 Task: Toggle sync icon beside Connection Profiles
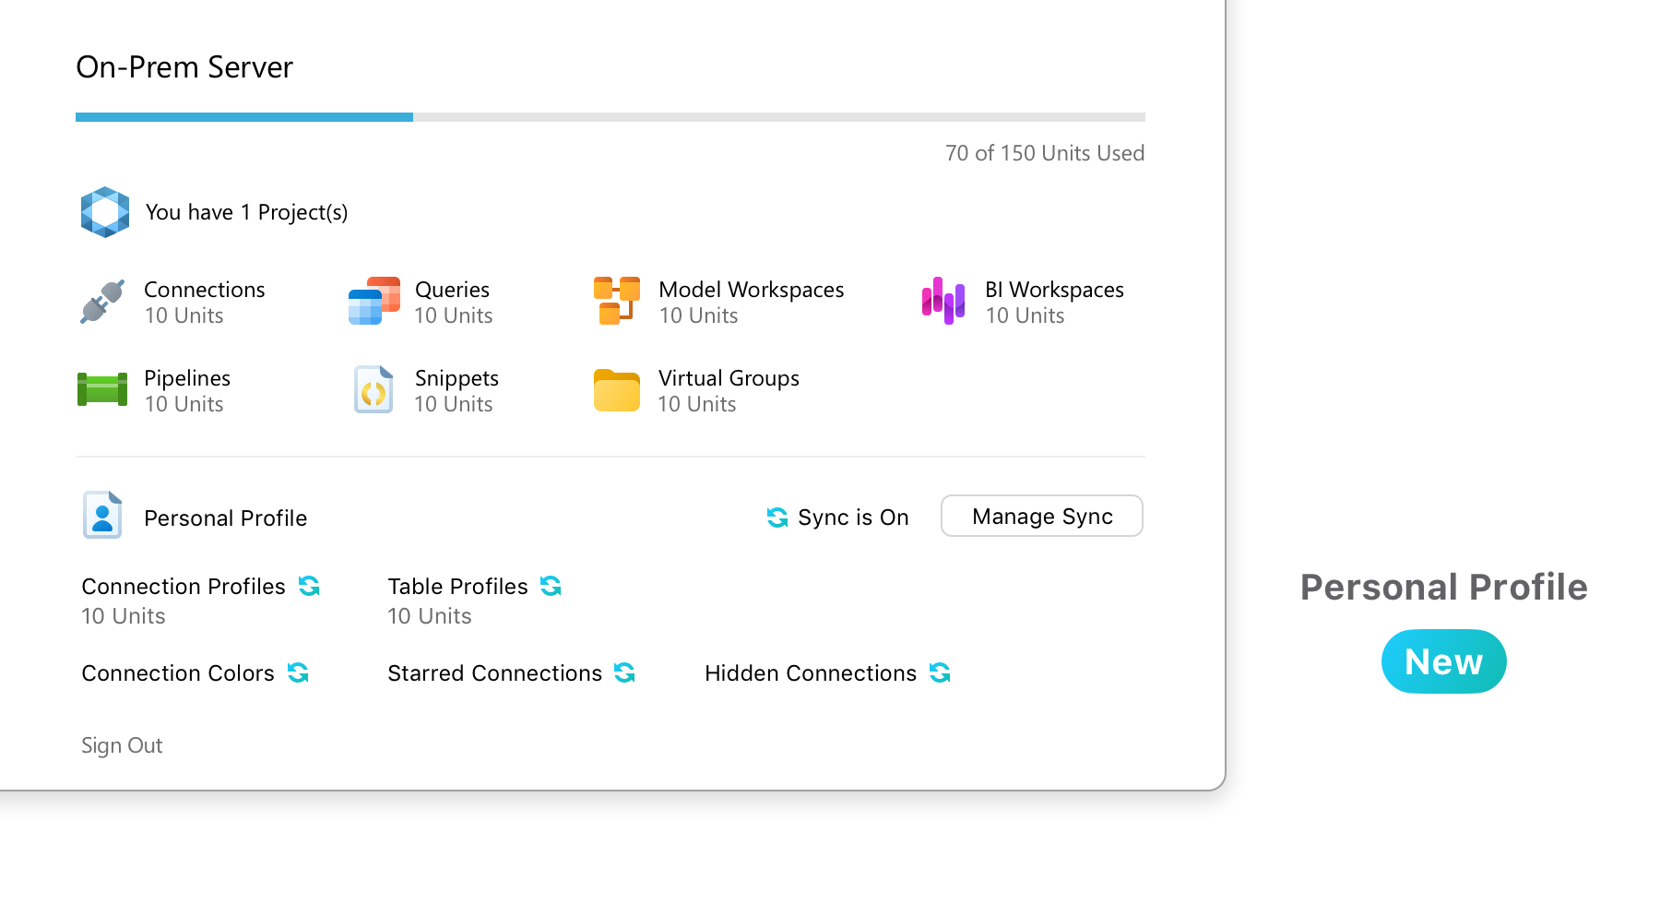point(309,586)
